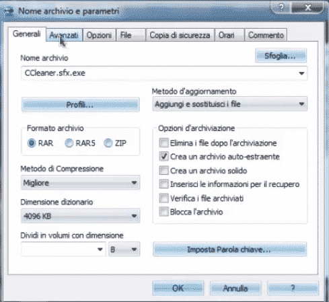Check Inserisci le informazioni per il recupero
329x302 pixels.
pos(163,184)
